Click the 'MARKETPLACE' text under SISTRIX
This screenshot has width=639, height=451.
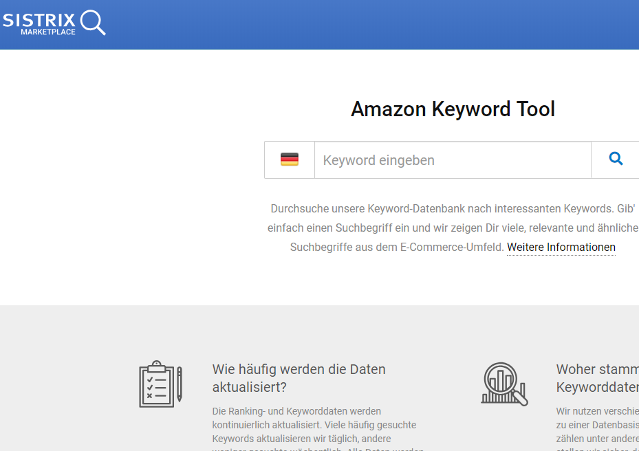pos(48,32)
